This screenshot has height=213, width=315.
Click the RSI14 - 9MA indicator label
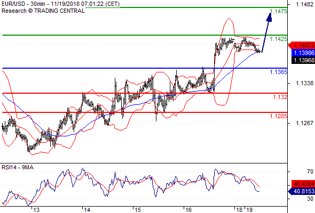click(x=18, y=167)
